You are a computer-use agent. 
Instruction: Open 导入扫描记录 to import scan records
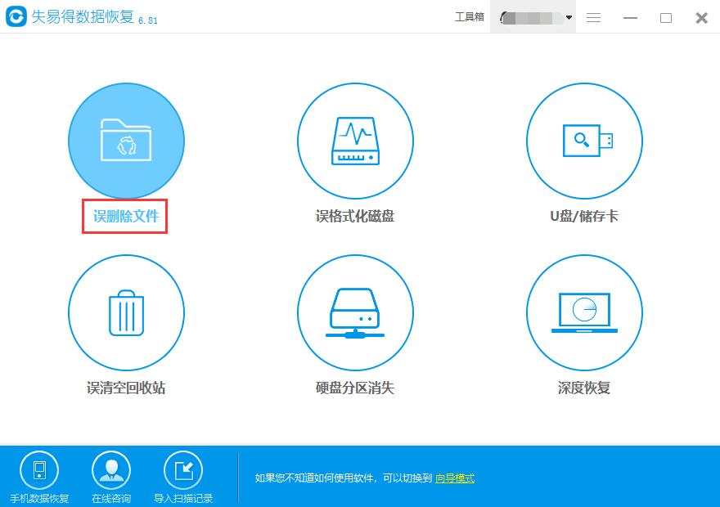click(x=185, y=471)
